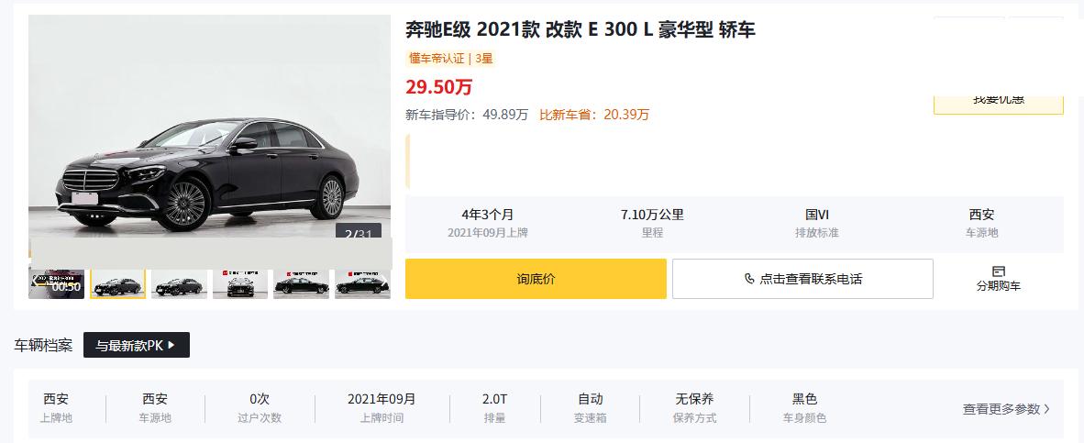Click the 比新车省 20.39万 text
1084x443 pixels.
(x=594, y=115)
